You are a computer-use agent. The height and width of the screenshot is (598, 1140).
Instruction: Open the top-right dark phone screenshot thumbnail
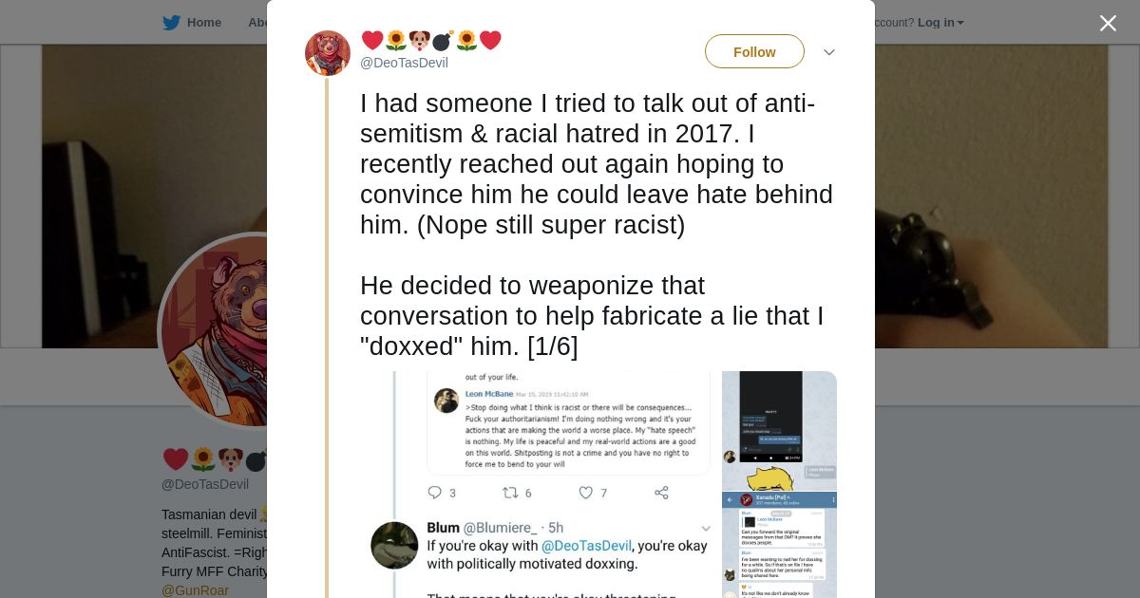[779, 429]
